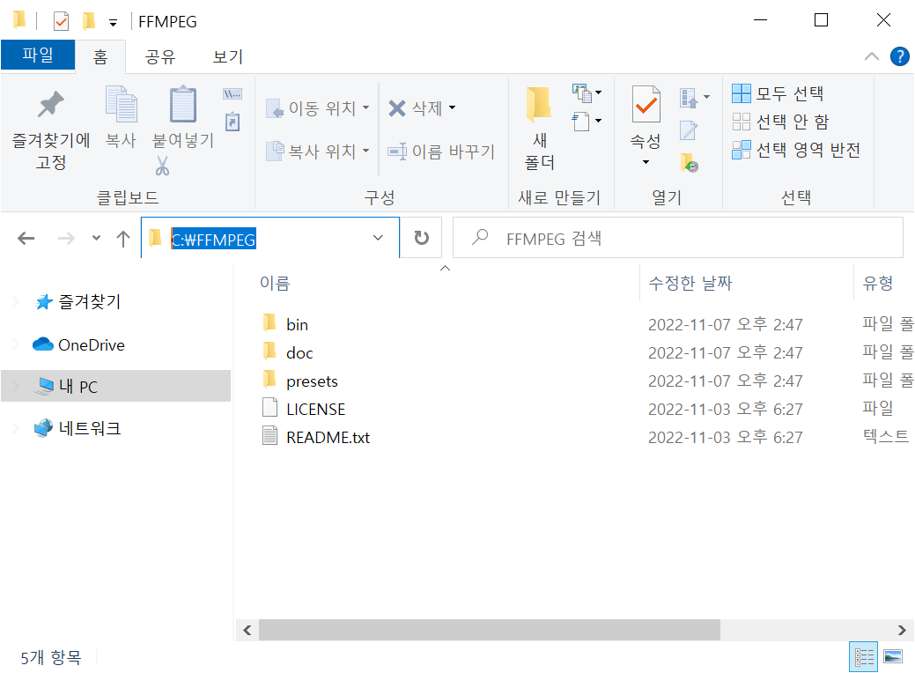Switch to Large icons view in status bar
Image resolution: width=915 pixels, height=673 pixels.
coord(893,656)
